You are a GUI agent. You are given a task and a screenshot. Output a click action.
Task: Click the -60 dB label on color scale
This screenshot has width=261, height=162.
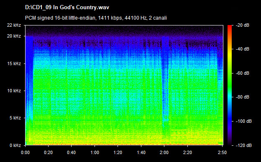pyautogui.click(x=242, y=73)
